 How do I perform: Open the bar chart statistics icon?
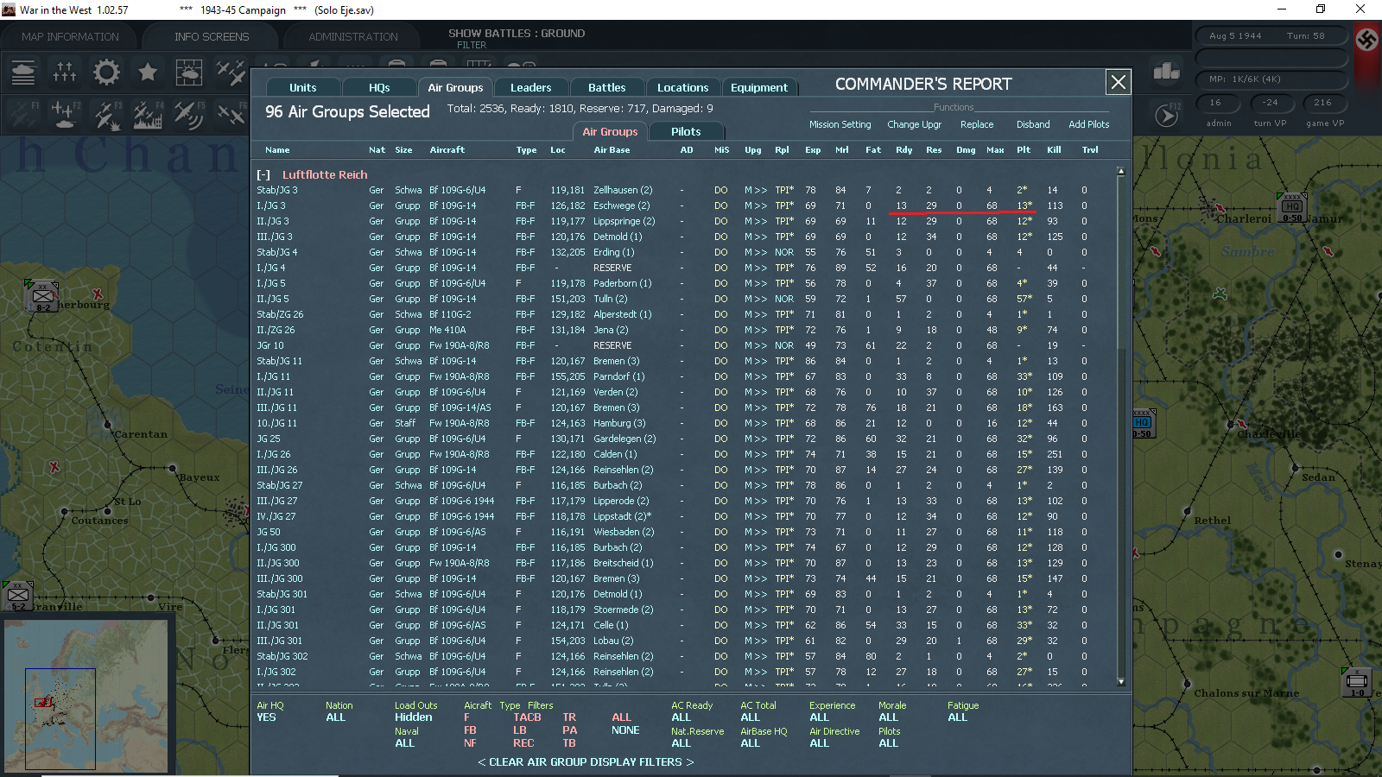(1167, 71)
